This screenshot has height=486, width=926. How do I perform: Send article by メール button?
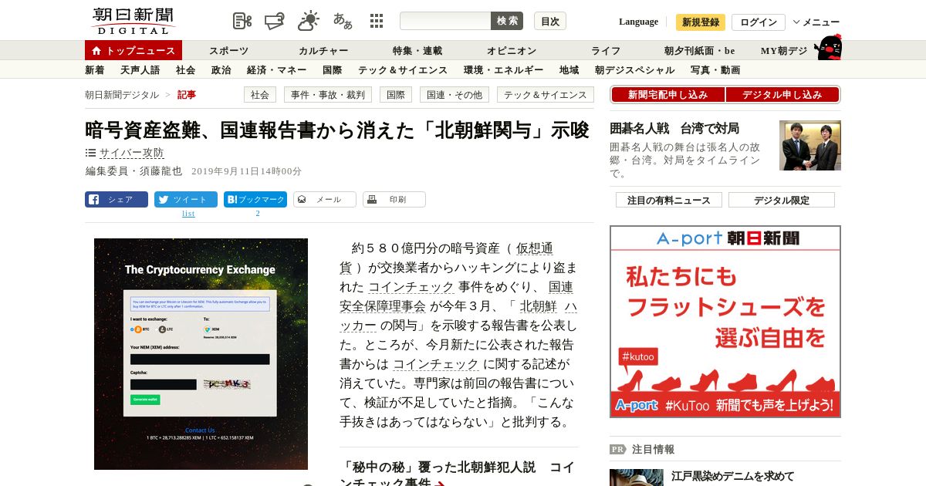pyautogui.click(x=325, y=200)
